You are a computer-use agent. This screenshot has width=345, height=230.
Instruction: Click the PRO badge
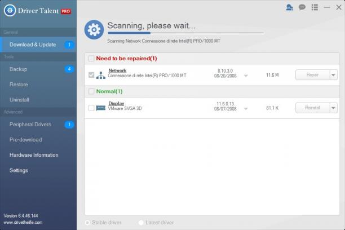pos(66,11)
